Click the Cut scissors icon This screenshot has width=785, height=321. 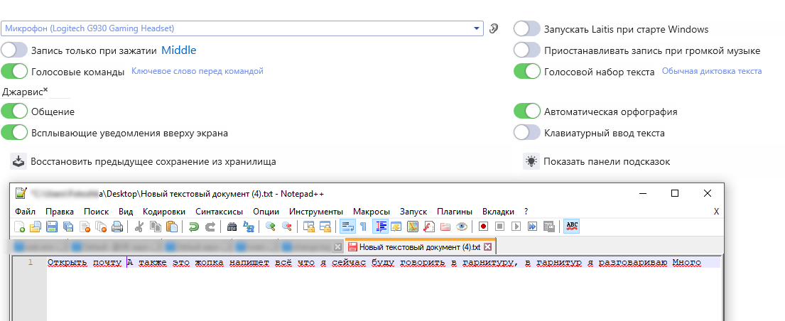click(139, 227)
